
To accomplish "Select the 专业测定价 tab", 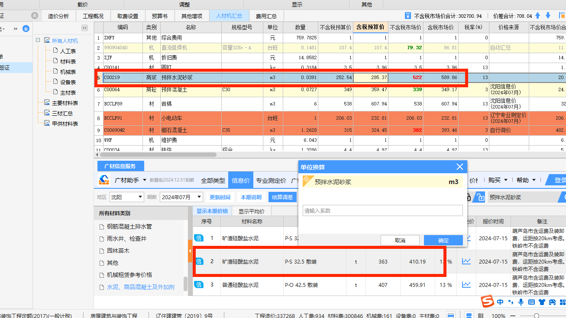I will (x=271, y=180).
